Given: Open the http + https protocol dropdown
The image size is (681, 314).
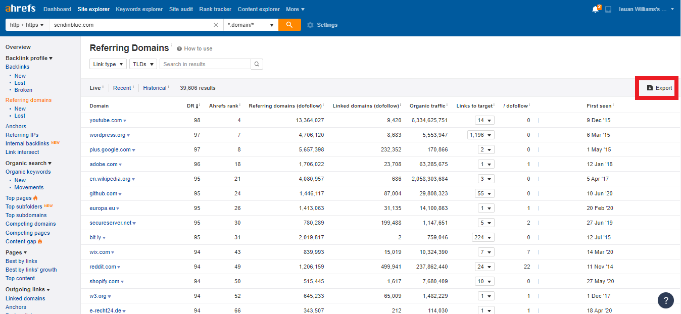Looking at the screenshot, I should (x=27, y=25).
